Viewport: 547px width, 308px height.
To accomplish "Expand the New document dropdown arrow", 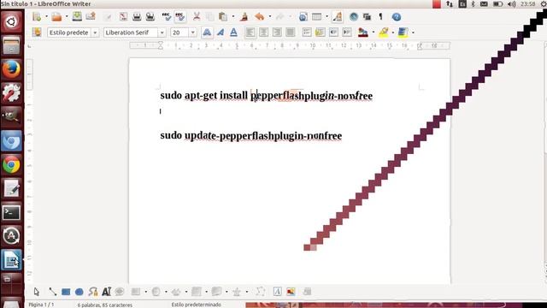I will [x=46, y=17].
